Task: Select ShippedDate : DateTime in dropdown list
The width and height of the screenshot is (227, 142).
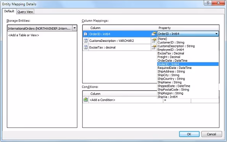Action: pos(188,86)
